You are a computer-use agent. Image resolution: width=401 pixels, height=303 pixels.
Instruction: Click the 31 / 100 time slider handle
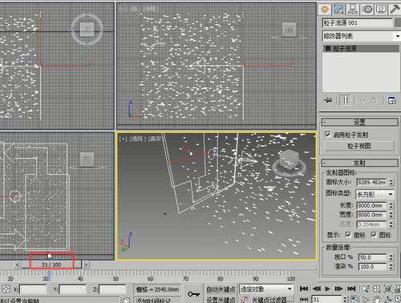[51, 265]
